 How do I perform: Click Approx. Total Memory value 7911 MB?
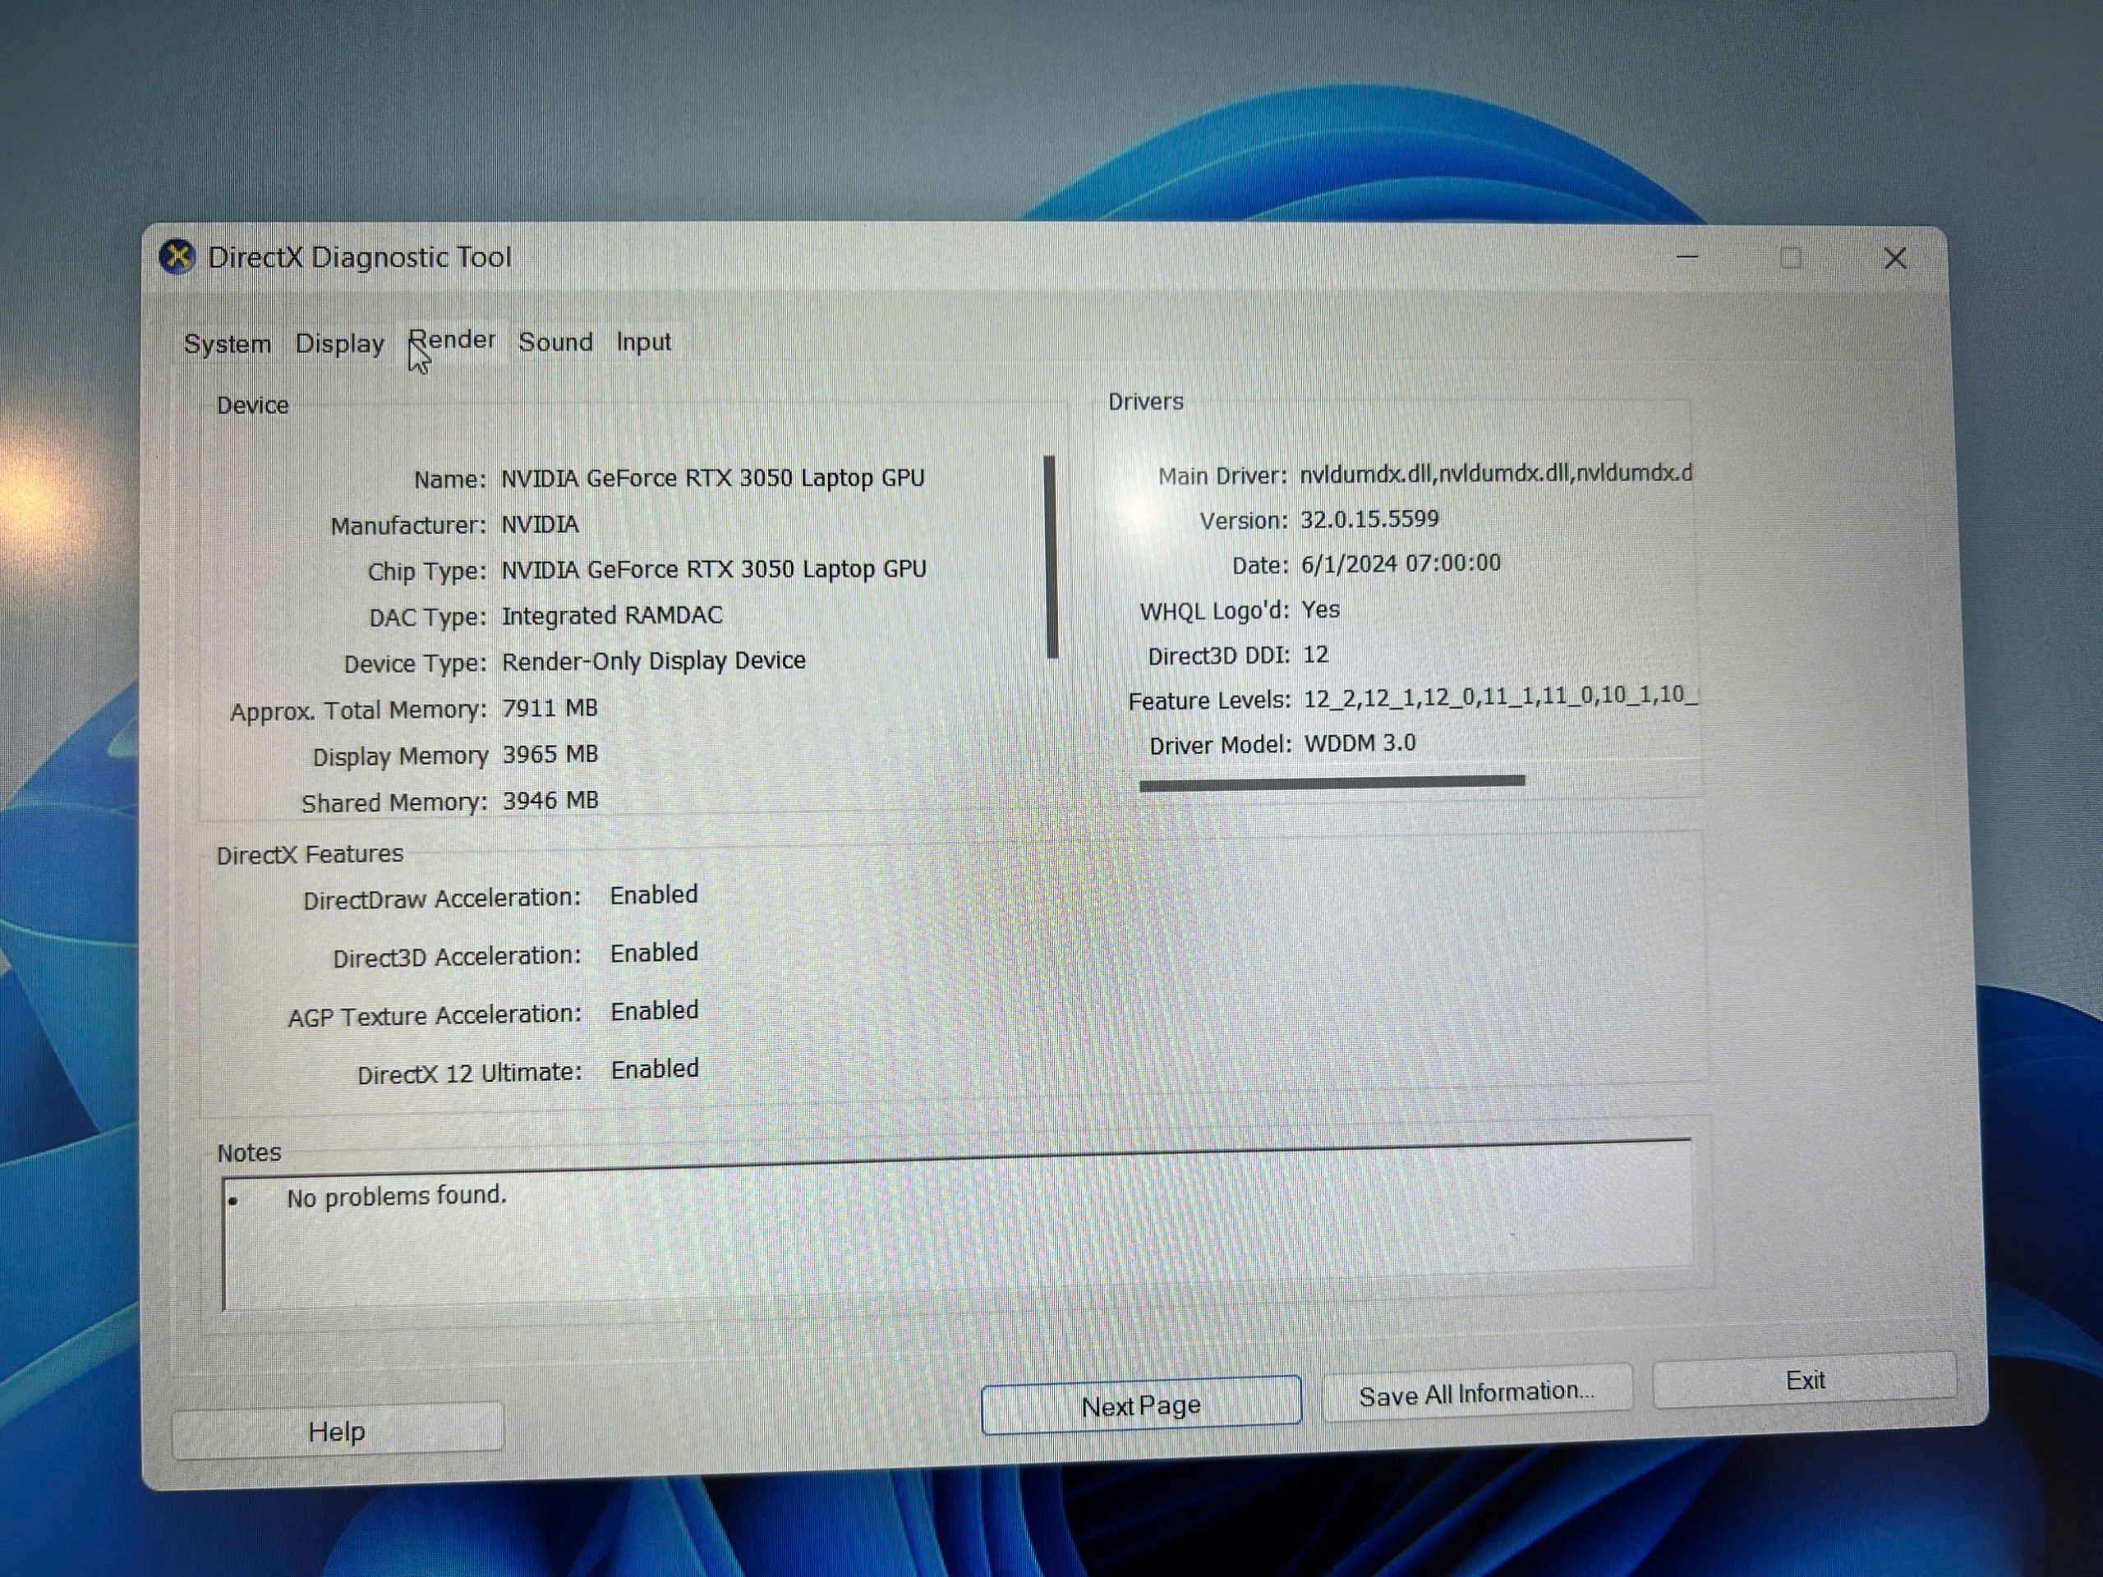pos(550,708)
